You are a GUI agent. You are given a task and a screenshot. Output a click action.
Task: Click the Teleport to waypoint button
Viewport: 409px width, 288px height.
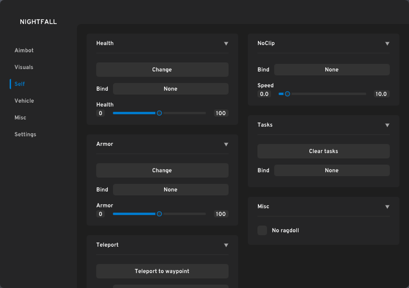162,271
